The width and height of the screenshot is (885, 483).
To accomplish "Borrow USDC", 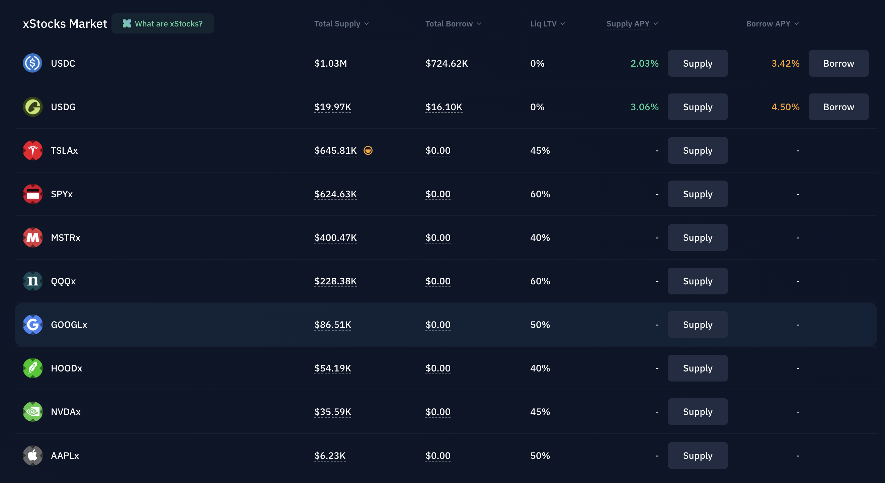I will point(838,63).
